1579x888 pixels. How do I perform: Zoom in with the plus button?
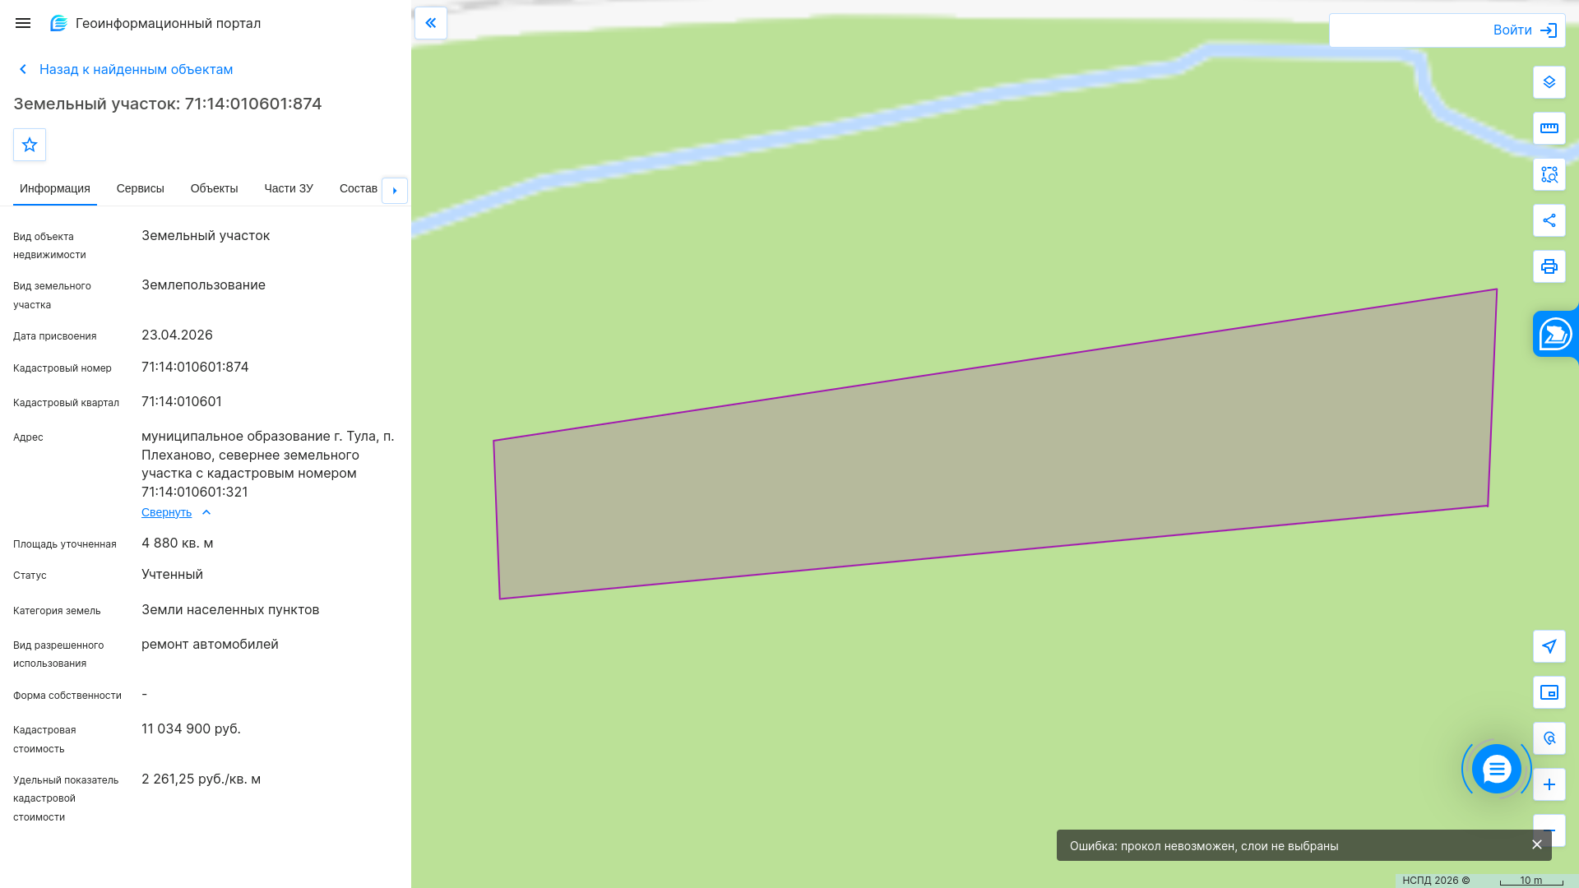(x=1549, y=784)
